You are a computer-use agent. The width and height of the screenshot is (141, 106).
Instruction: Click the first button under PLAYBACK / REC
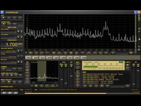(x=4, y=93)
